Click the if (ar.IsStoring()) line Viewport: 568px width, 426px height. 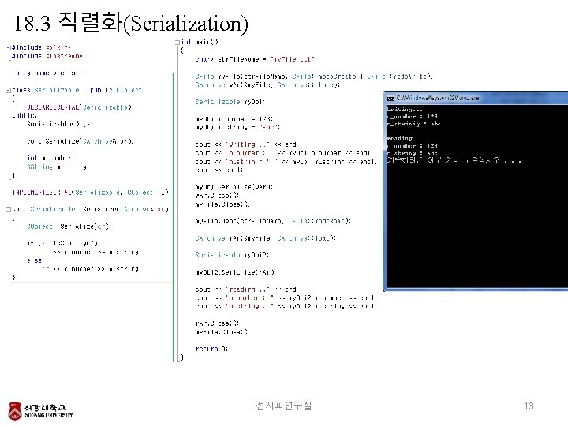[x=62, y=244]
